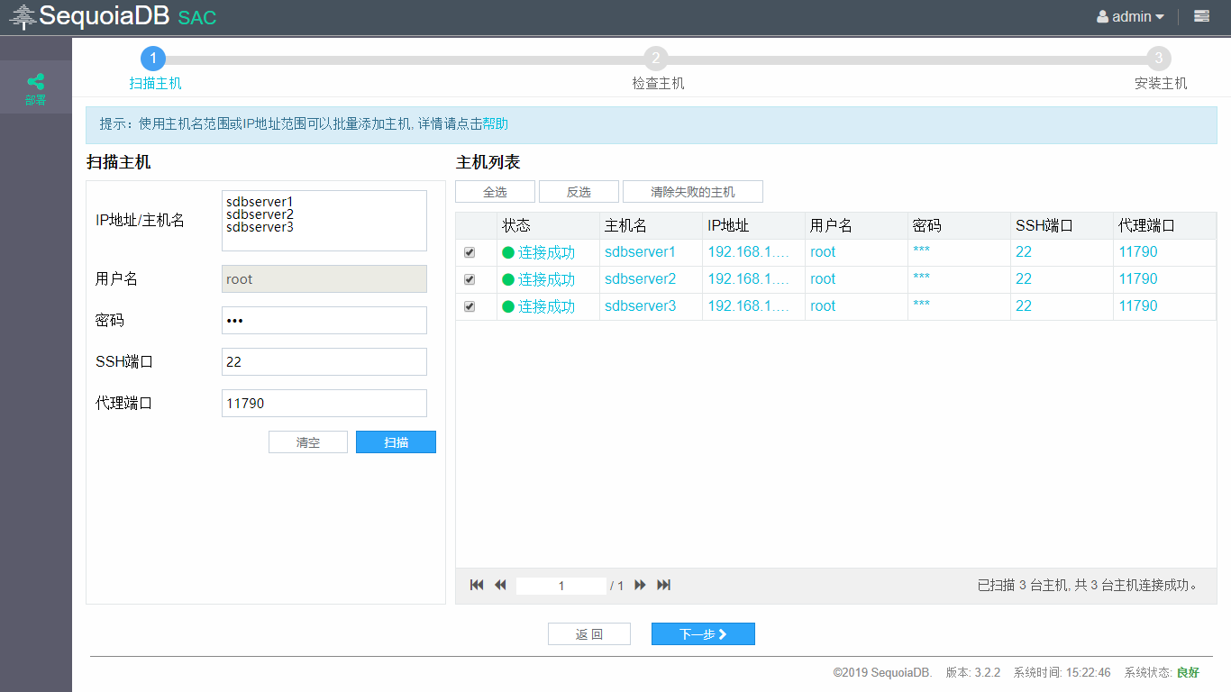Go to previous page of host list

(x=500, y=586)
